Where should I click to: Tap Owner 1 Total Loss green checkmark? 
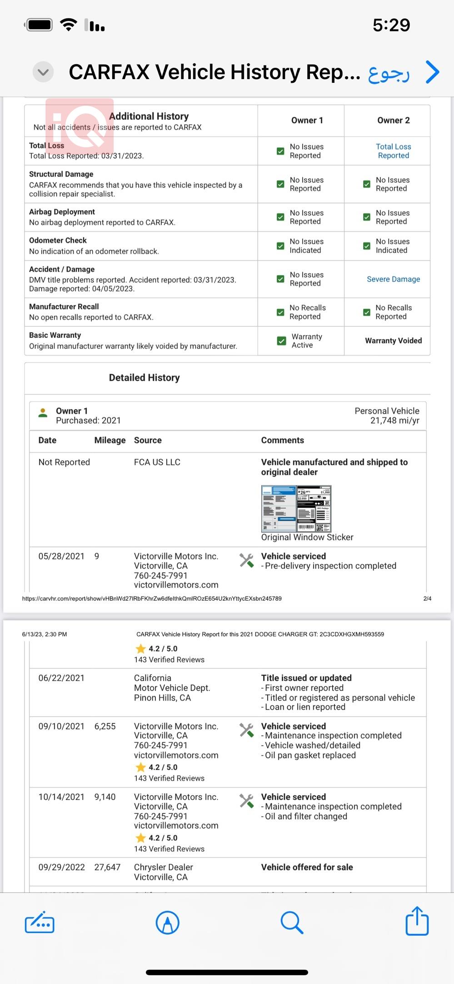[x=280, y=151]
